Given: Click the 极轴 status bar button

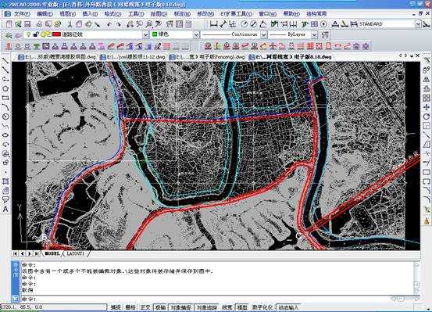Looking at the screenshot, I should coord(160,307).
